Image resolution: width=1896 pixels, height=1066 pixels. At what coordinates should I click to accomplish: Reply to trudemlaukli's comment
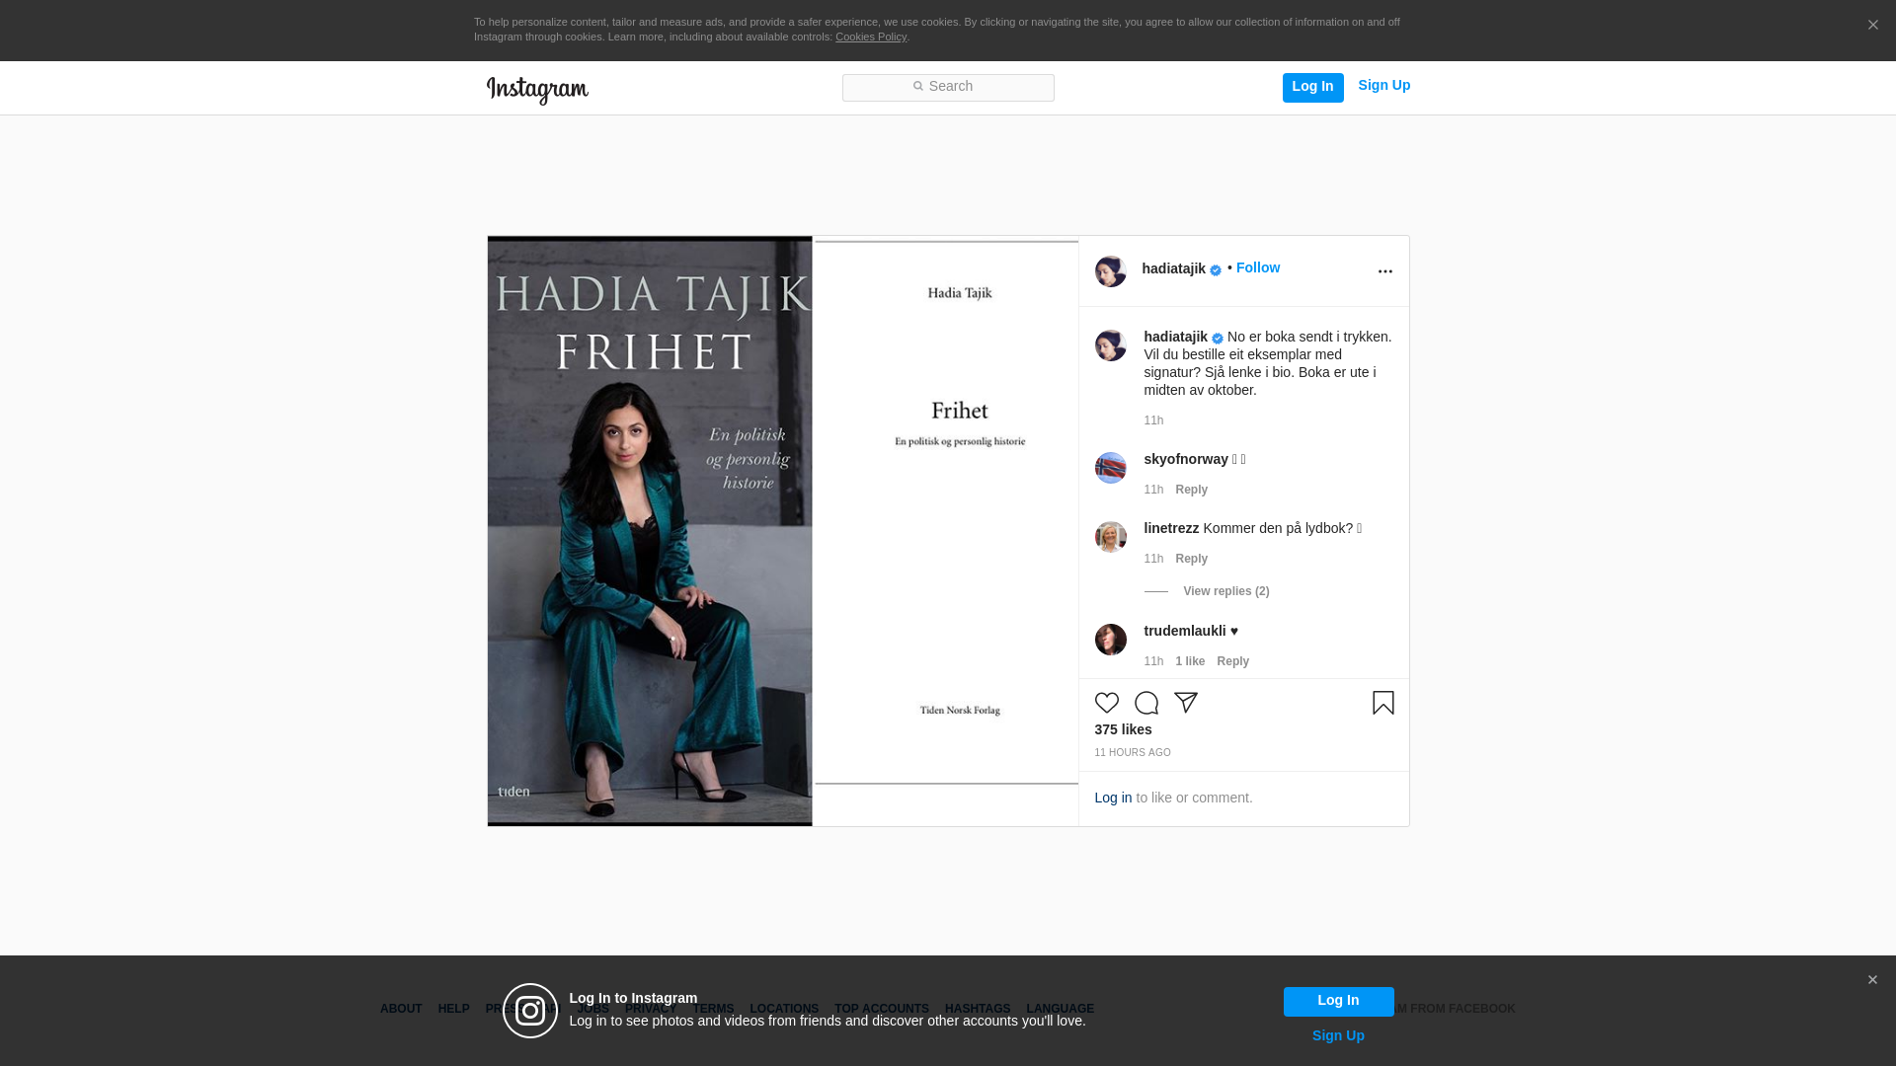[1232, 661]
